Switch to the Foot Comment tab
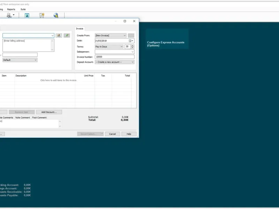Viewport: 279px width, 209px height. (39, 118)
